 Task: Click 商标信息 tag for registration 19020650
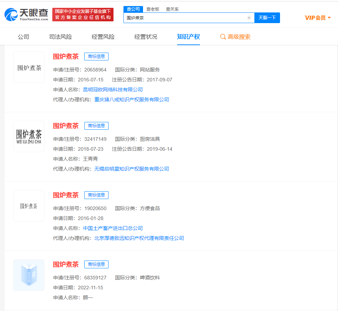pyautogui.click(x=96, y=195)
